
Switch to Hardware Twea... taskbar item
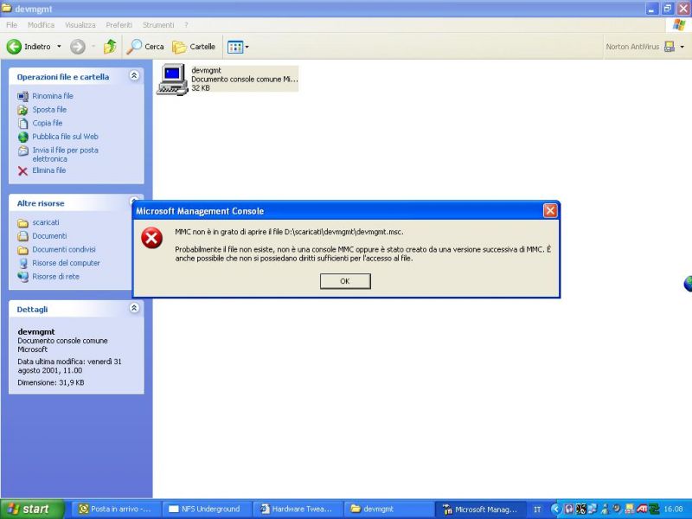point(298,509)
